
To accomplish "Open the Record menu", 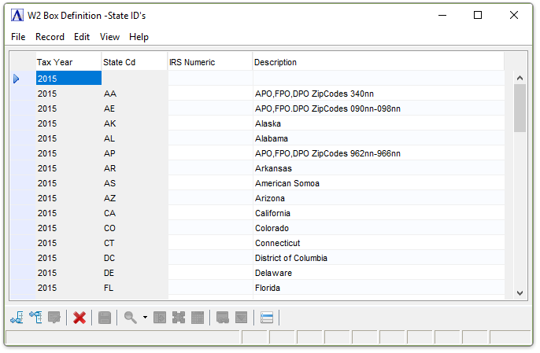I will click(50, 37).
